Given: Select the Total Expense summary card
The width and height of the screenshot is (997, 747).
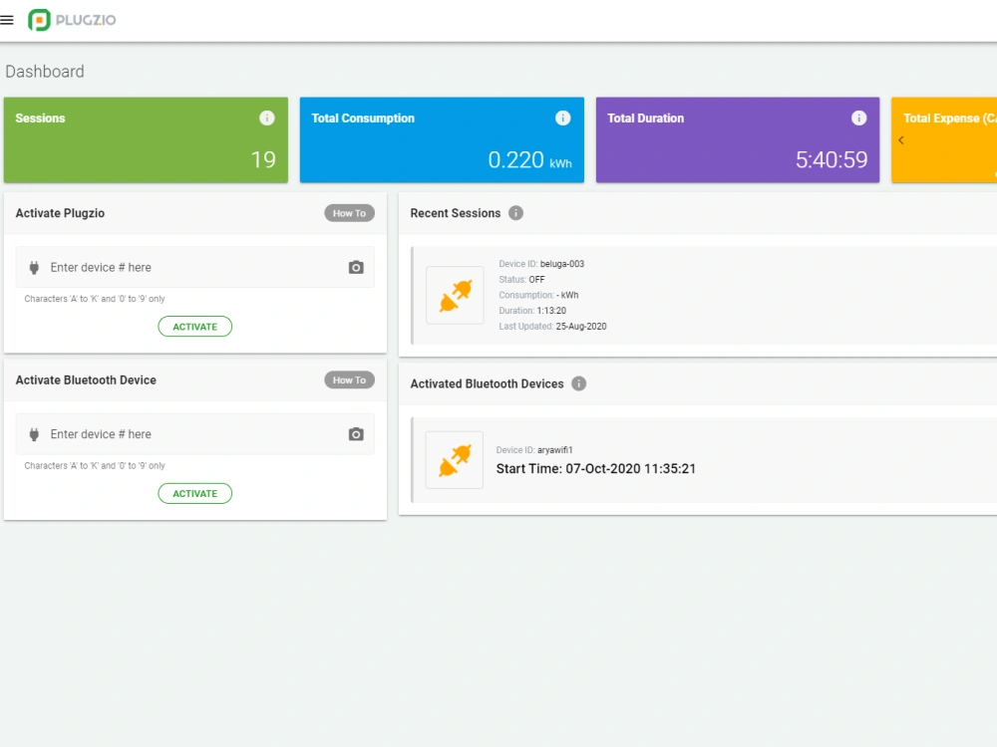Looking at the screenshot, I should coord(944,139).
